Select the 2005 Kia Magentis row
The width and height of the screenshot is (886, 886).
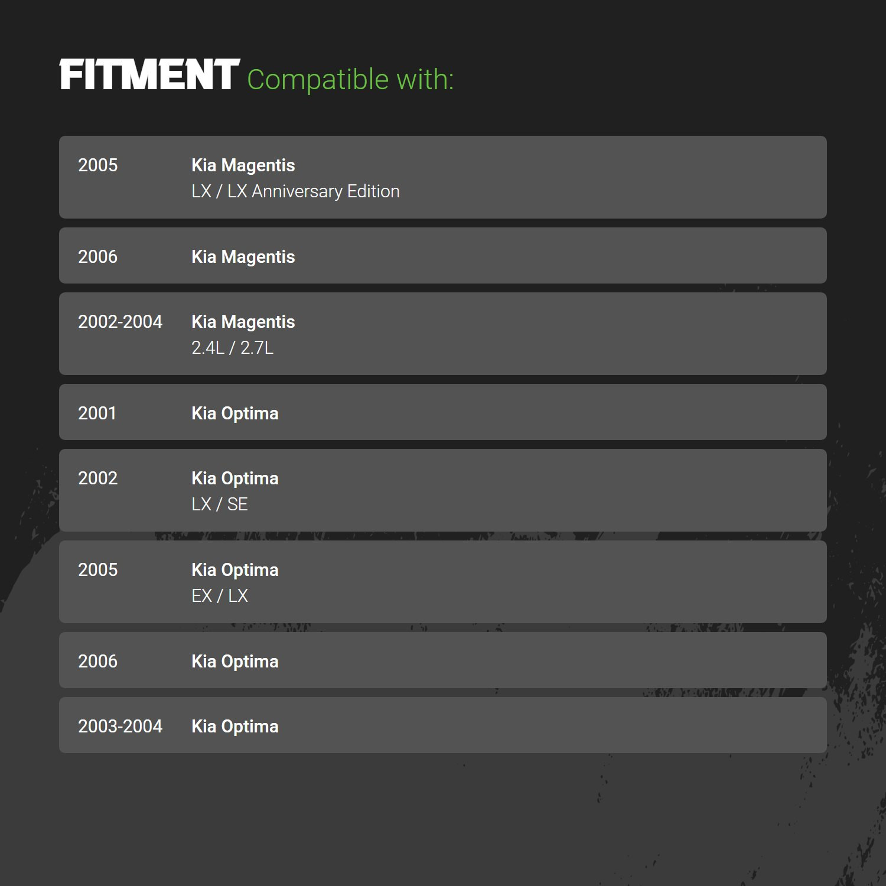pyautogui.click(x=443, y=177)
